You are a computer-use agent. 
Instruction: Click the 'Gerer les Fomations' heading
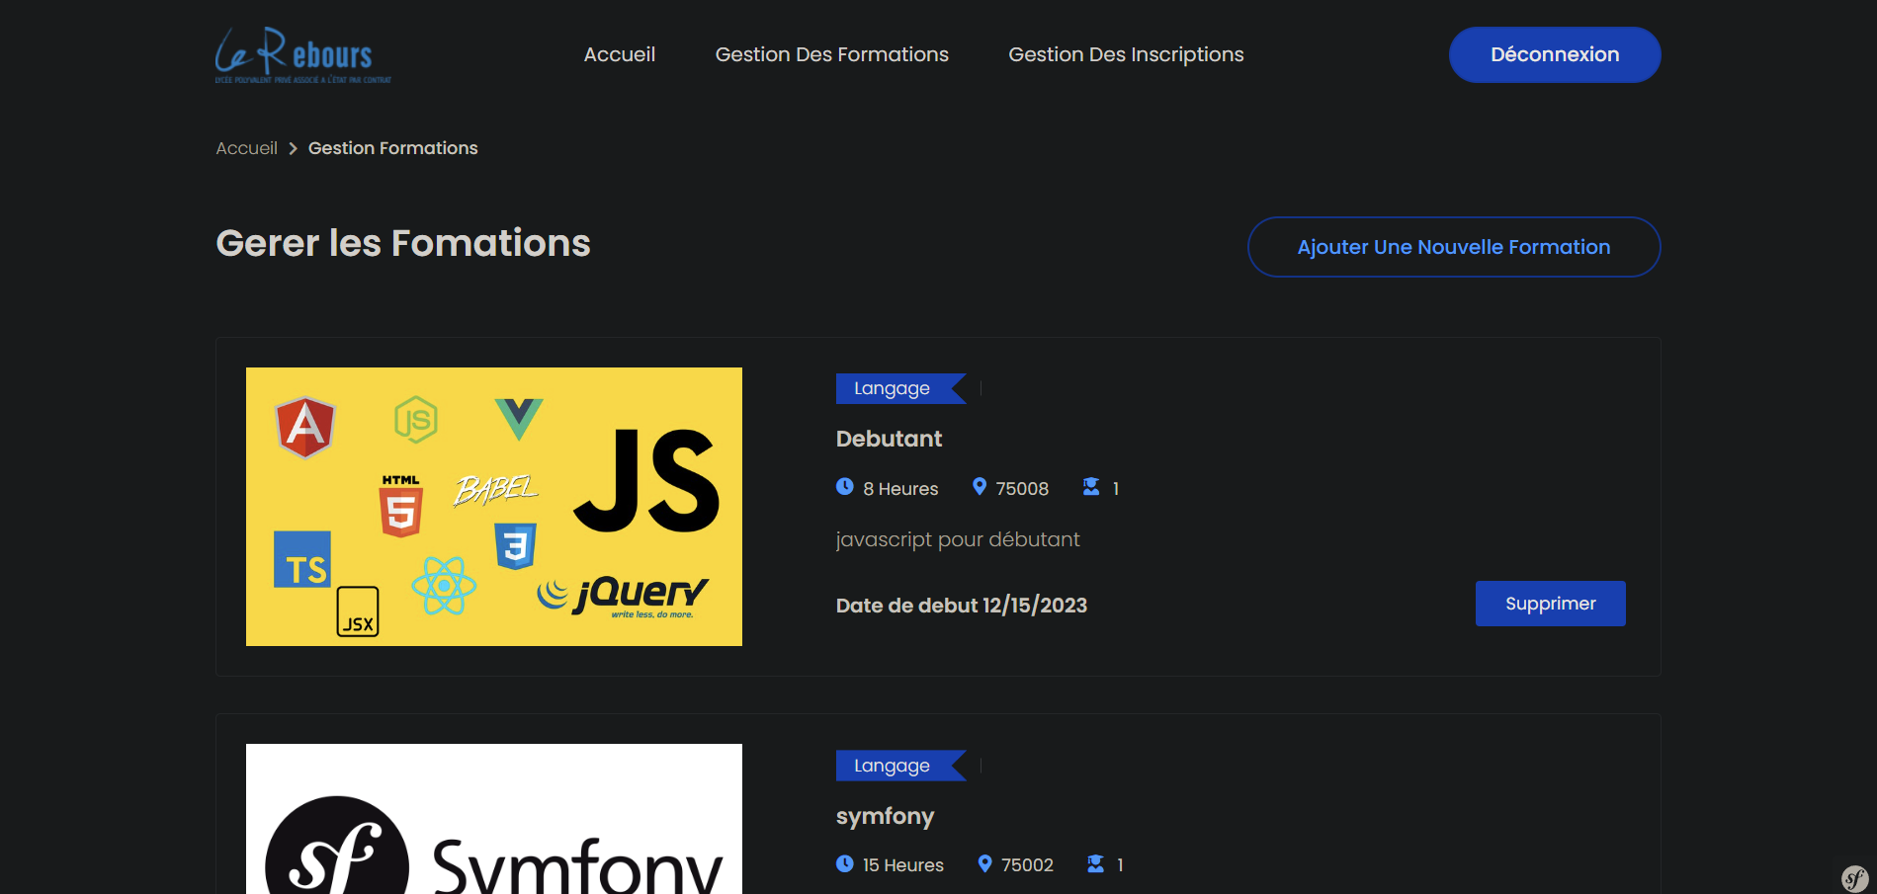tap(403, 243)
